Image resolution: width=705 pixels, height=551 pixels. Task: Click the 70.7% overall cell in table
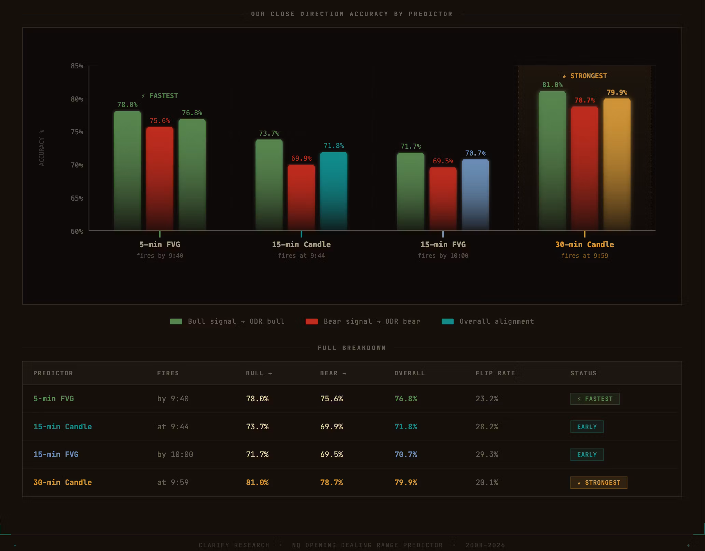tap(406, 455)
